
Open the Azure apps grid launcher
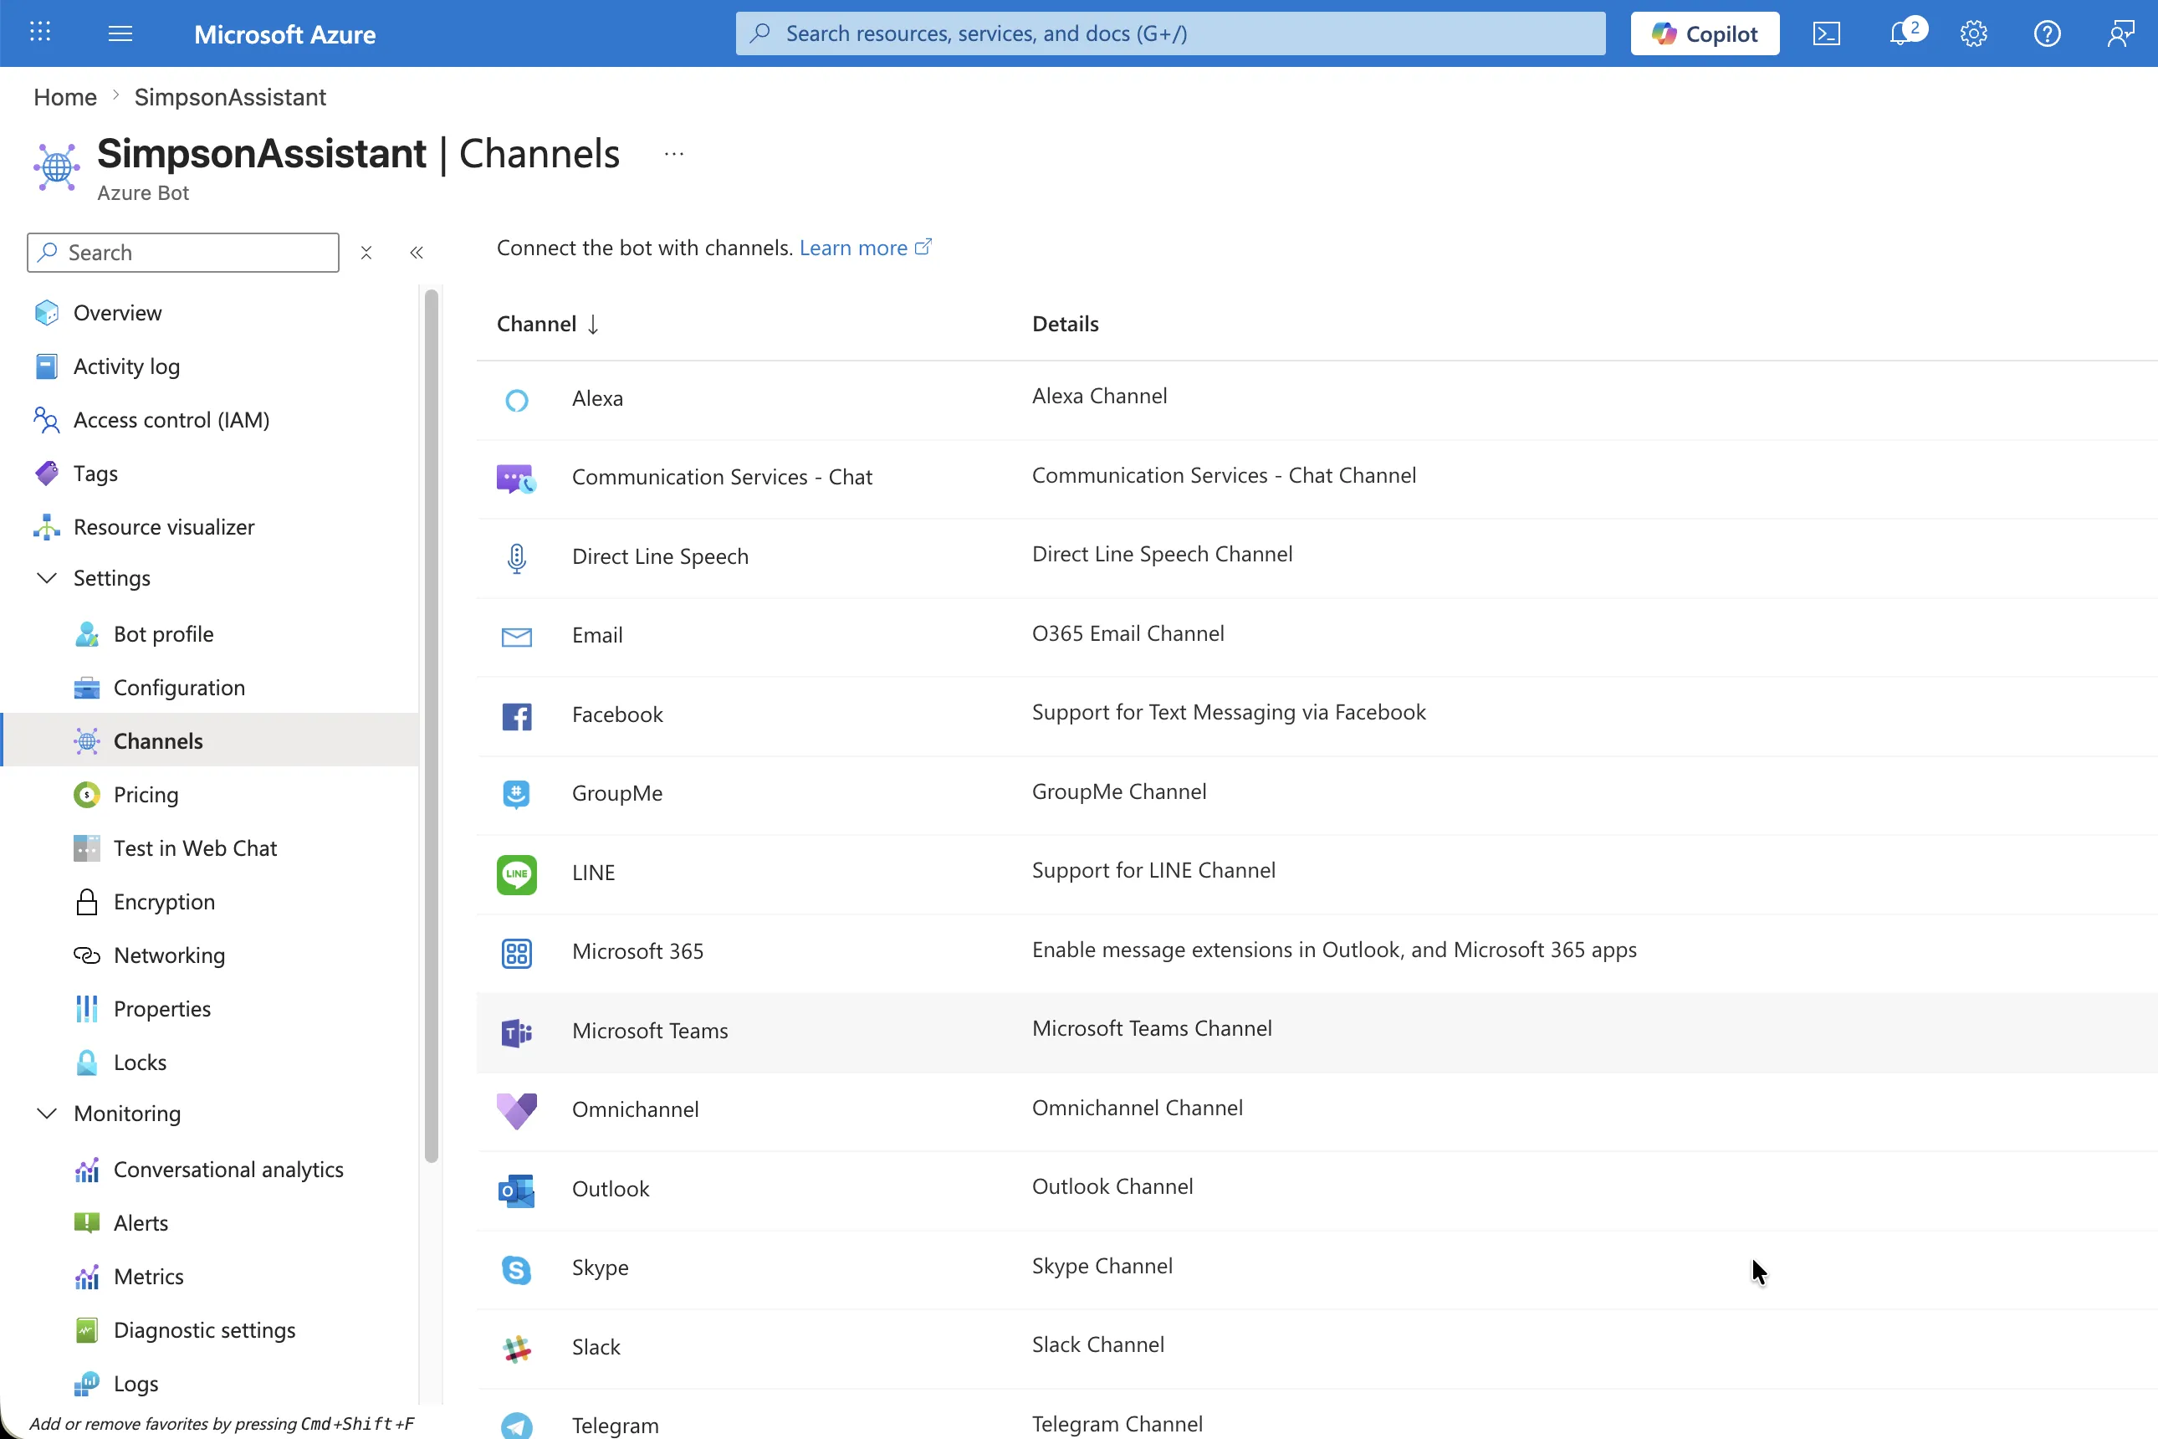click(x=40, y=33)
